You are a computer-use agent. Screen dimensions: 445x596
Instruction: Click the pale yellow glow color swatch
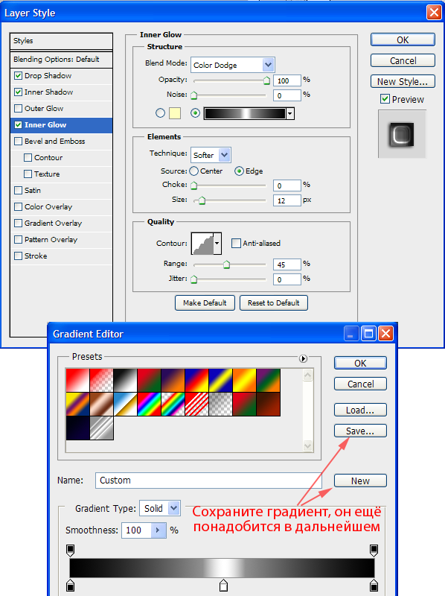(175, 113)
